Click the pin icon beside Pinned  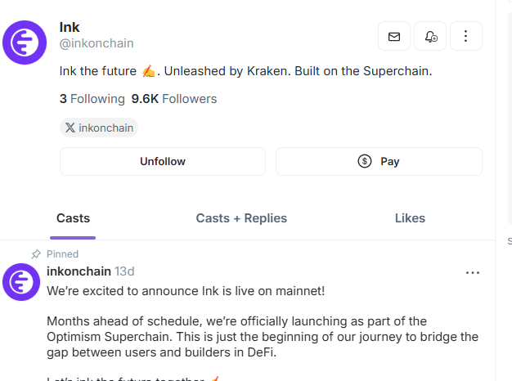[36, 254]
